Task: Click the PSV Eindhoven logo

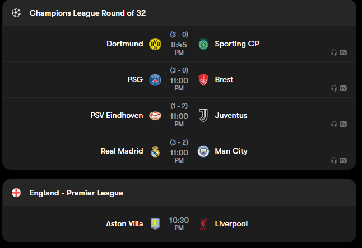Action: pos(155,116)
